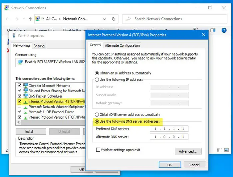Click the Network Con... breadcrumb
This screenshot has height=177, width=233.
[x=75, y=19]
